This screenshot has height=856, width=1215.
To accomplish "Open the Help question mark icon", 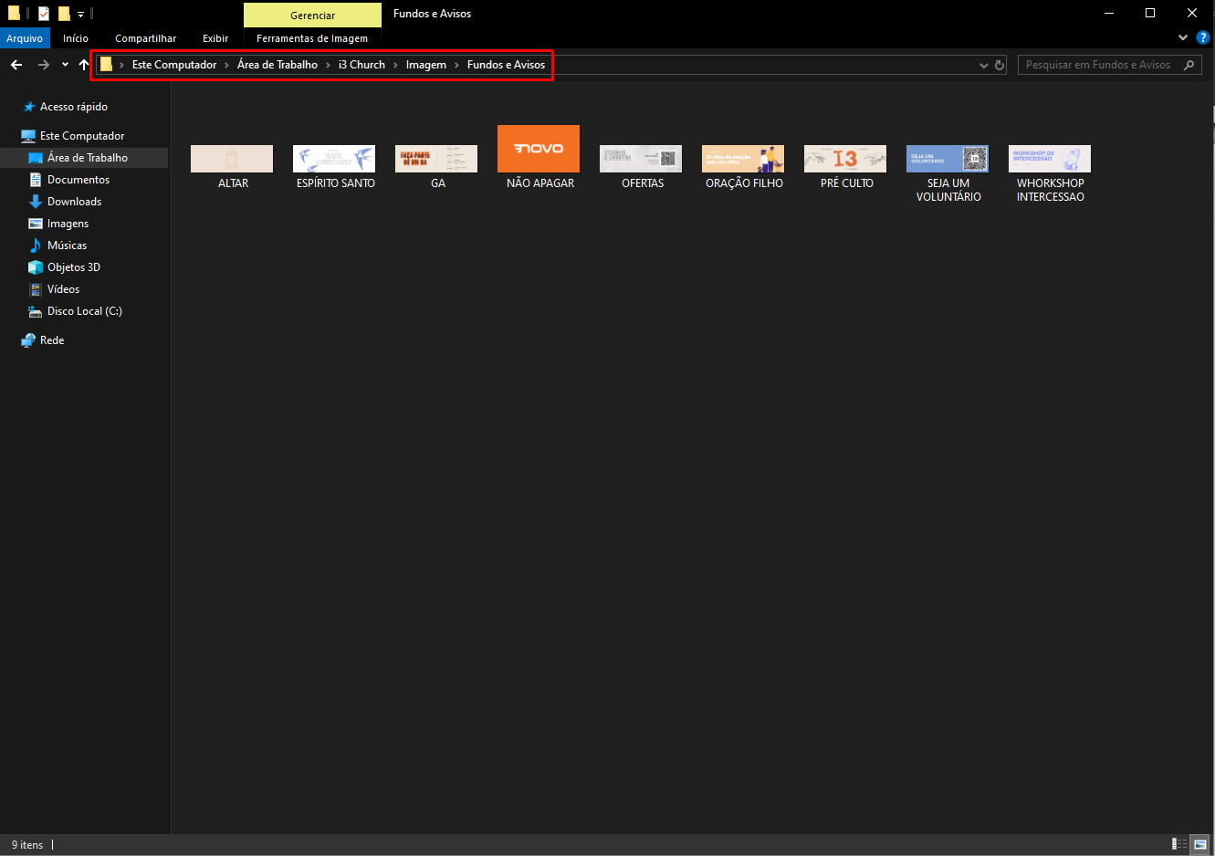I will tap(1203, 38).
